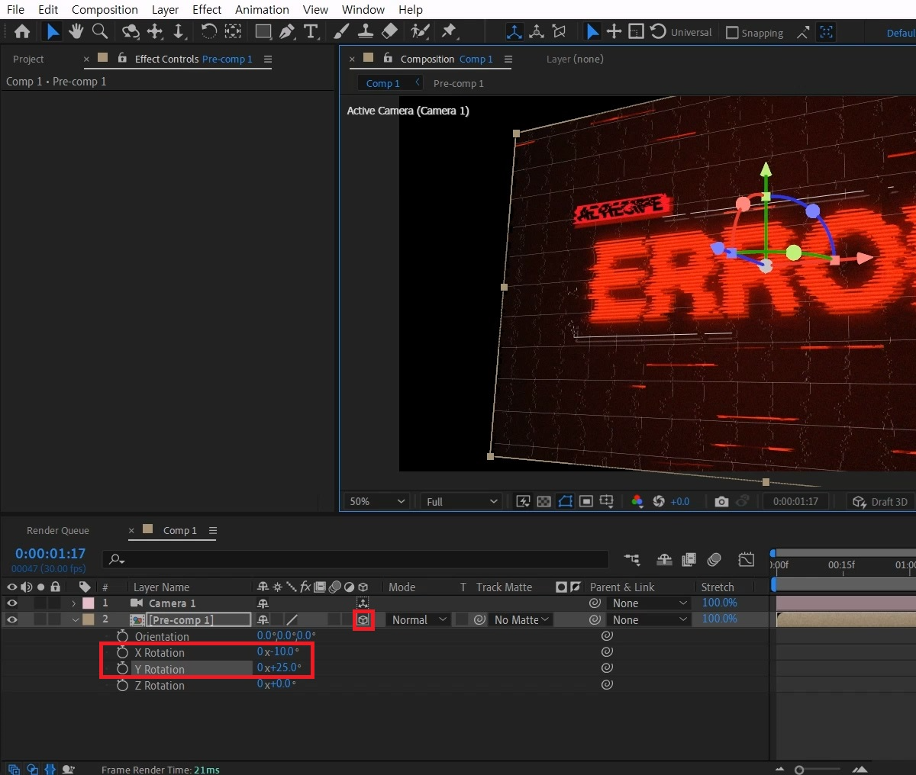916x775 pixels.
Task: Toggle X Rotation stopwatch
Action: click(x=122, y=652)
